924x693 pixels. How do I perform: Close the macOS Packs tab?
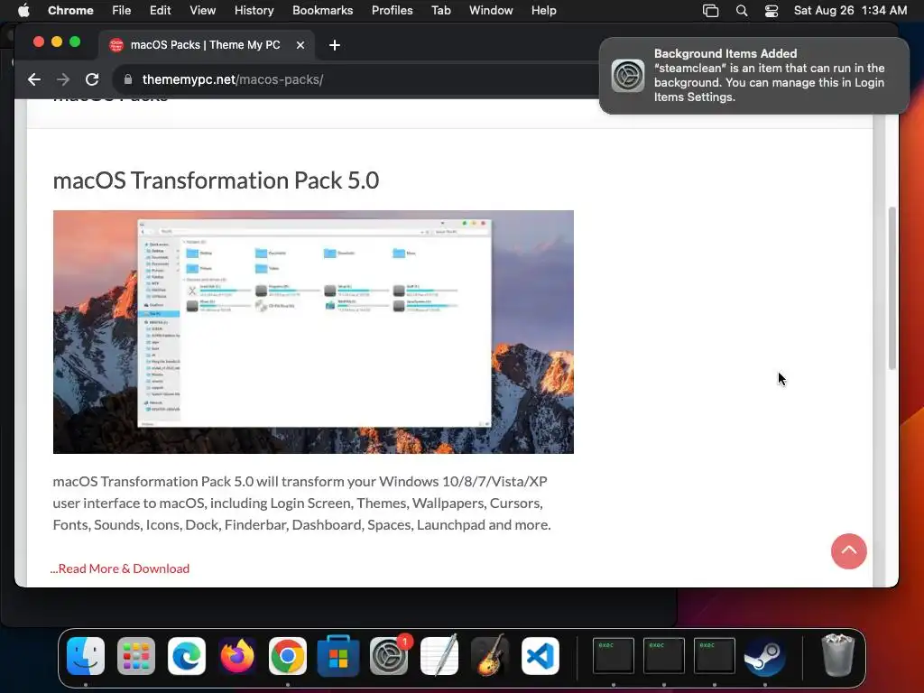click(300, 45)
